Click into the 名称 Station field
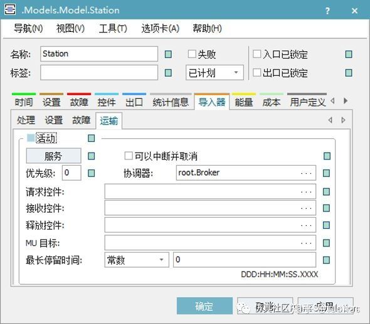 (99, 54)
